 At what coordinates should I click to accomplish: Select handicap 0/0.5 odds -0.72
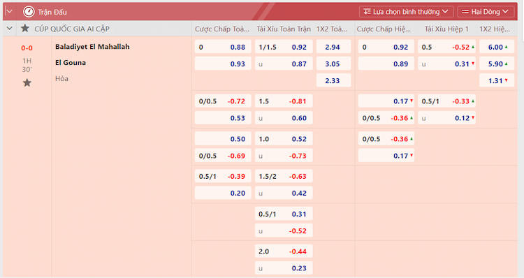coord(223,101)
